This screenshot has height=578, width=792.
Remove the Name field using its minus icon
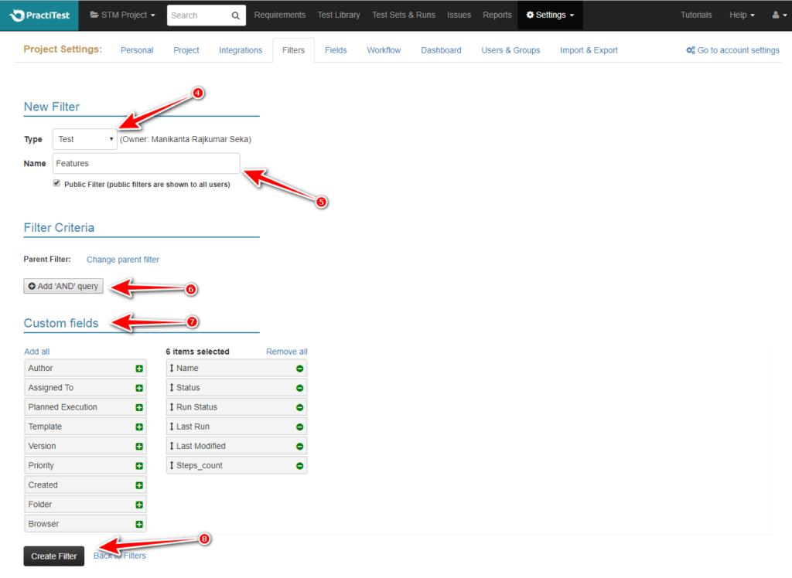click(x=298, y=368)
